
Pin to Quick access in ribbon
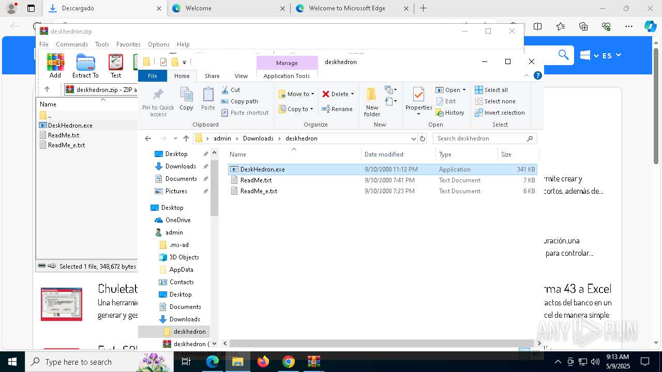click(x=158, y=102)
